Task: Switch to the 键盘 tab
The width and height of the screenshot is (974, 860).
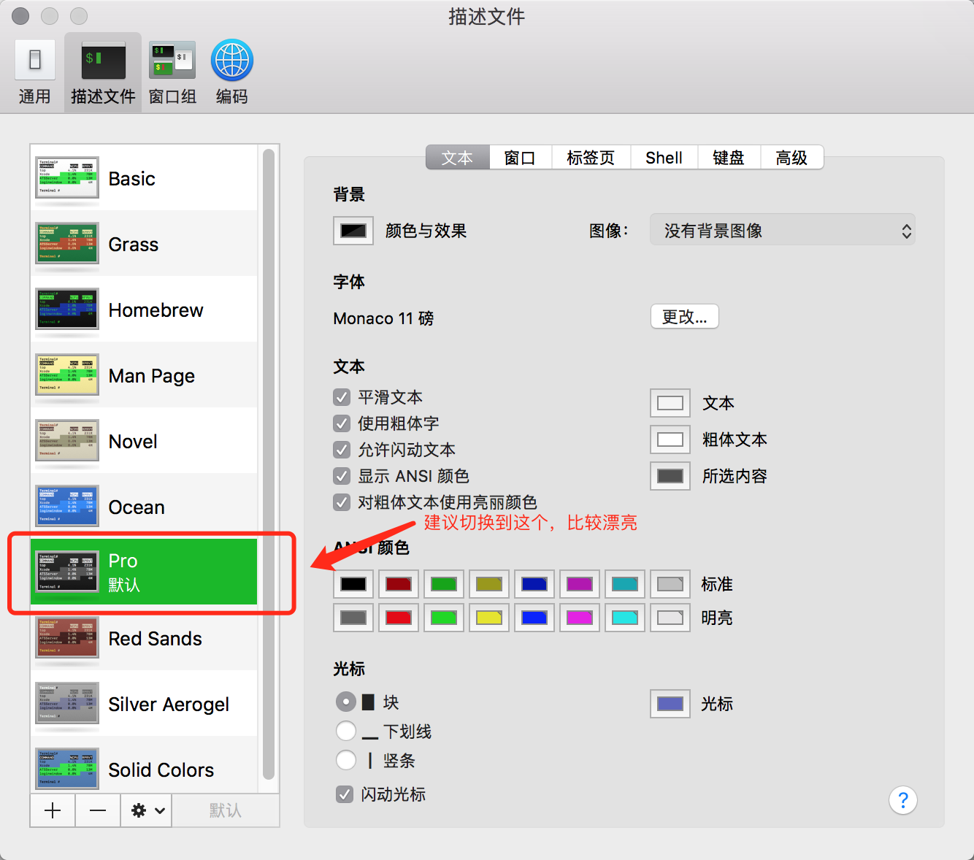Action: 729,158
